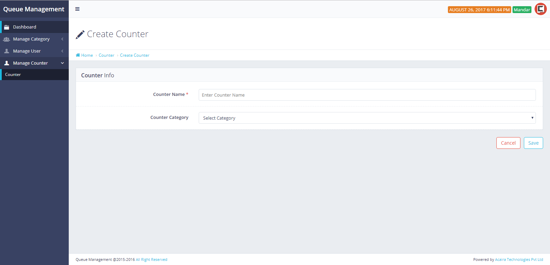Click the red profile avatar logo
The image size is (550, 265).
(x=541, y=9)
